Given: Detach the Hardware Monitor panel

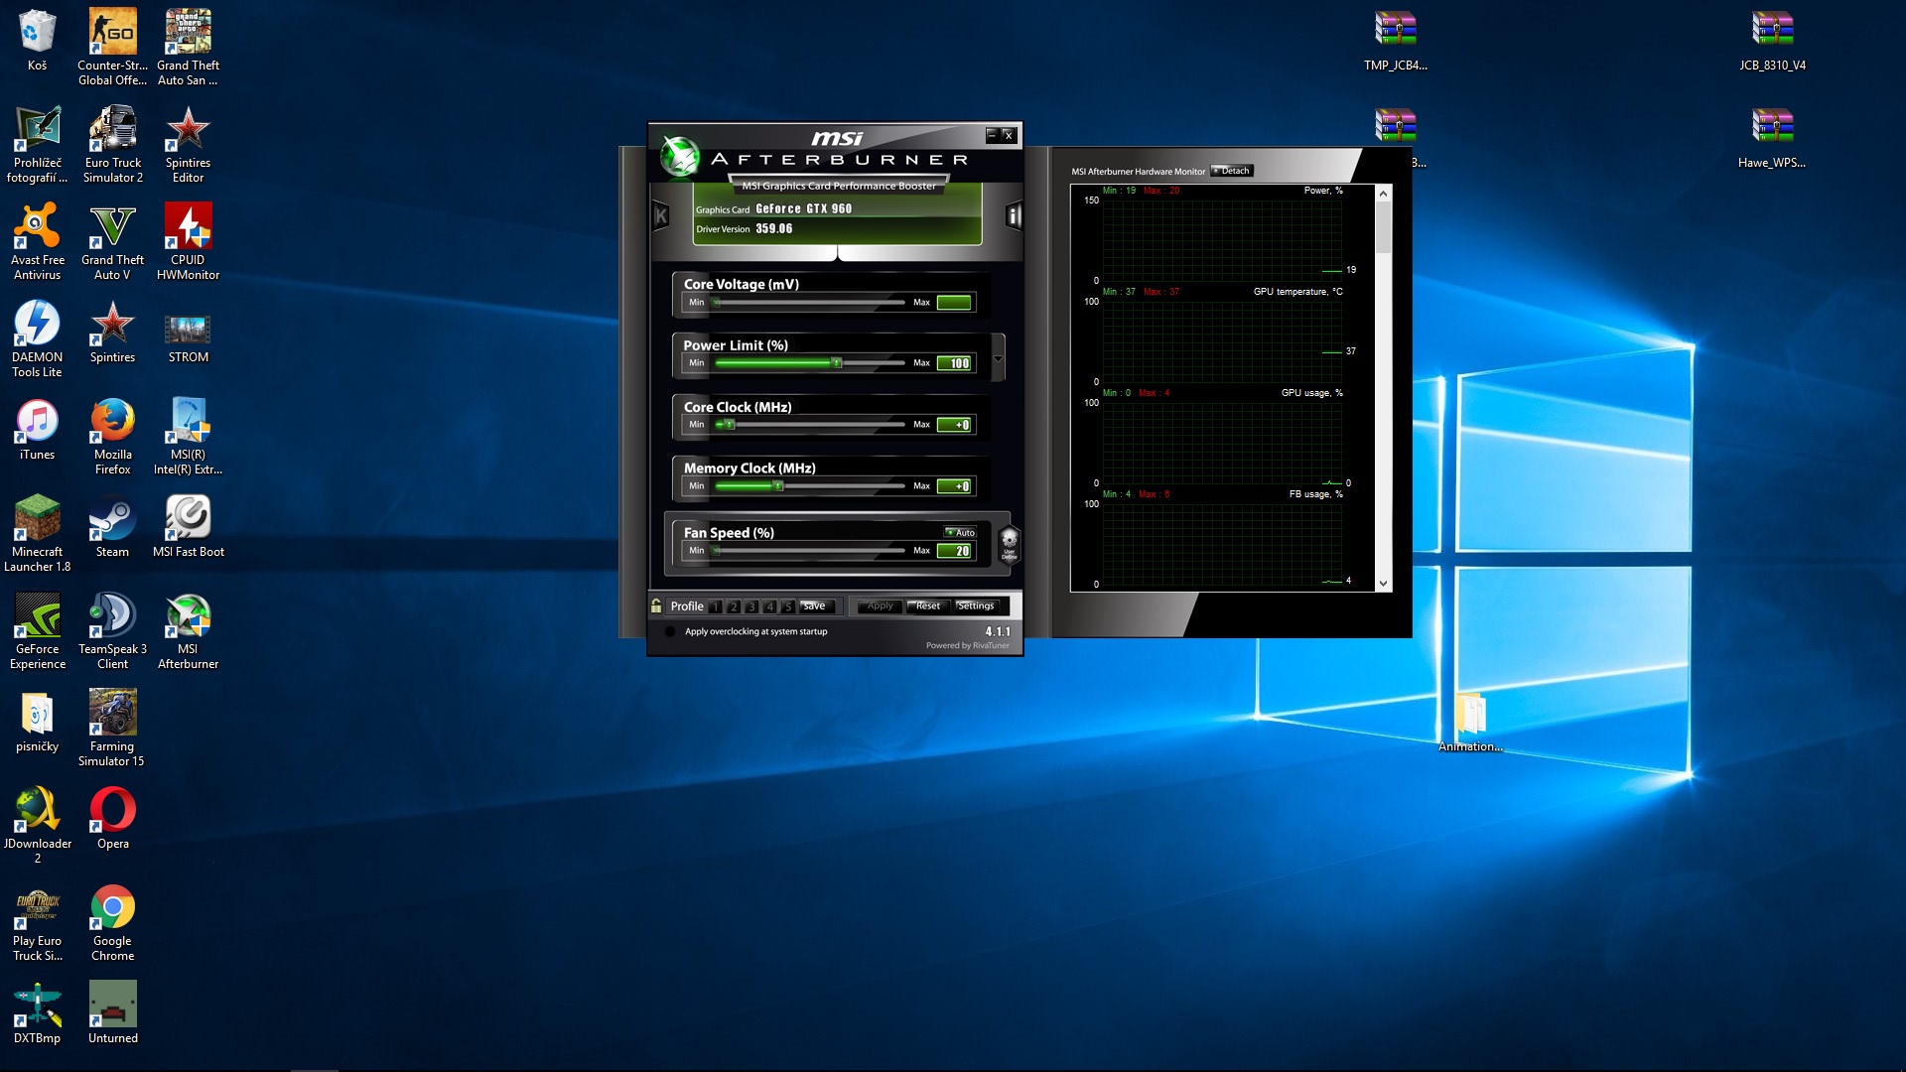Looking at the screenshot, I should 1232,171.
